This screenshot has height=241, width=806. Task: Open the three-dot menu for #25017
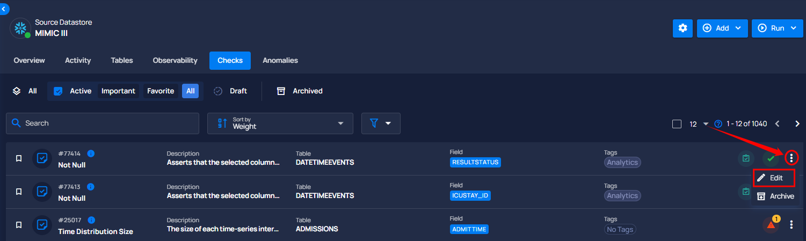click(792, 225)
